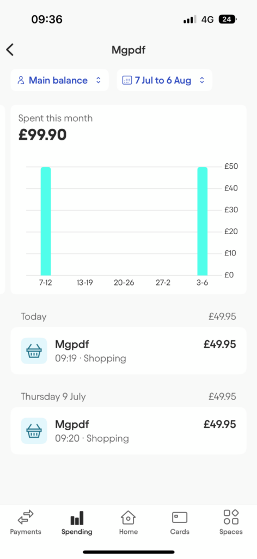Select the 7-12 week bar in chart

coord(46,221)
